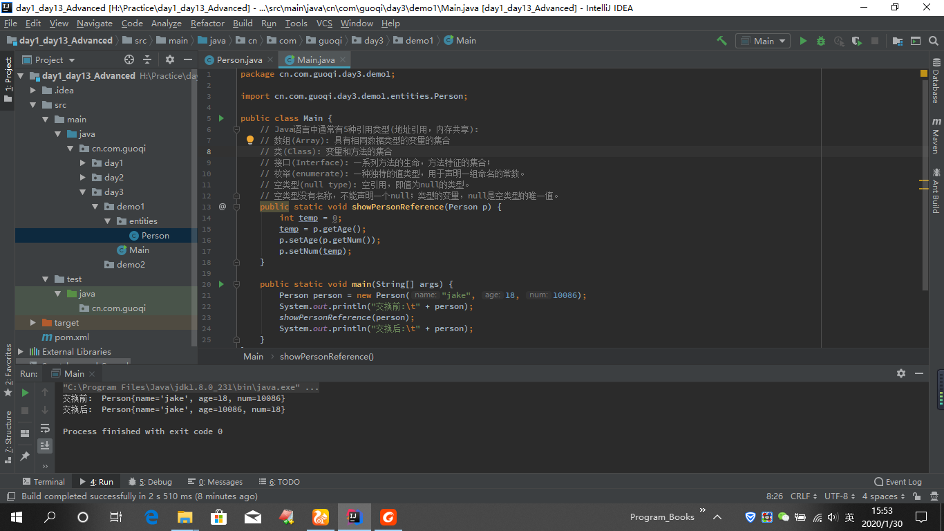Expand External Libraries node
The image size is (944, 531).
21,351
